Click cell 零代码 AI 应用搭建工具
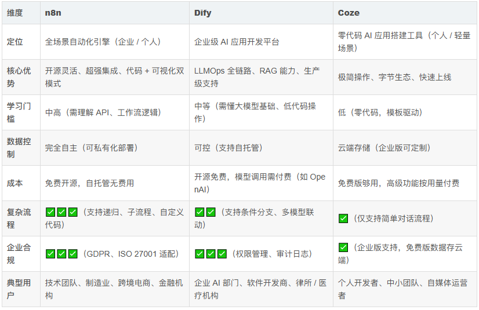The height and width of the screenshot is (310, 479). (405, 42)
